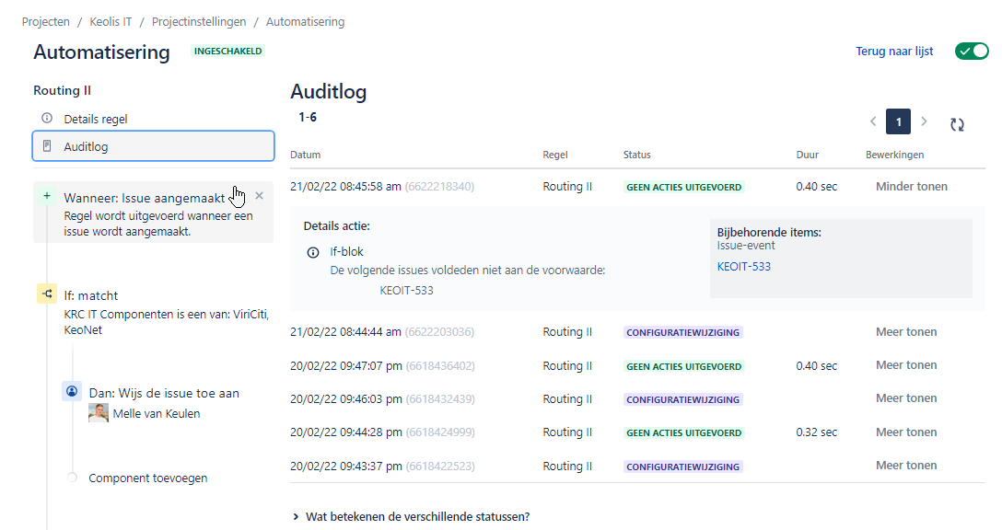Viewport: 1002px width, 530px height.
Task: Click GEEN ACTIES UITGEVOERD status at 08:45:58 am
Action: [683, 187]
